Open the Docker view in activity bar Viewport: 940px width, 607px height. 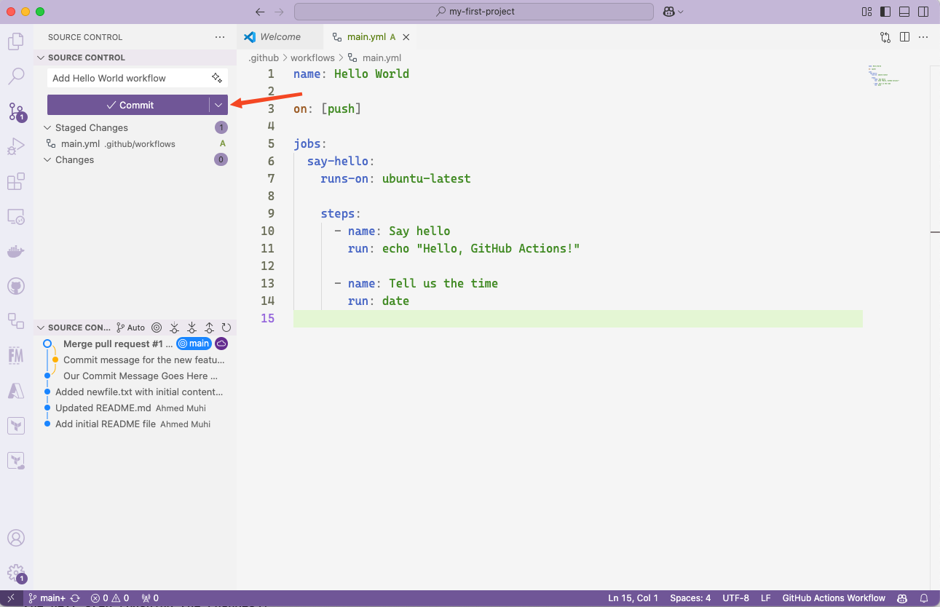[x=16, y=252]
